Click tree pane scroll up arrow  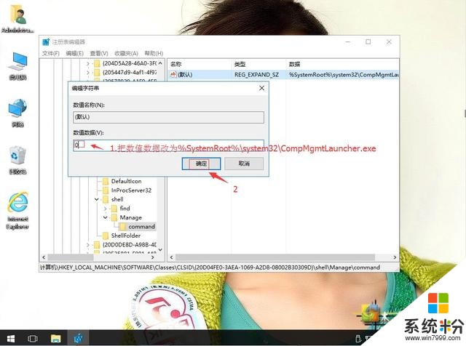pyautogui.click(x=160, y=63)
